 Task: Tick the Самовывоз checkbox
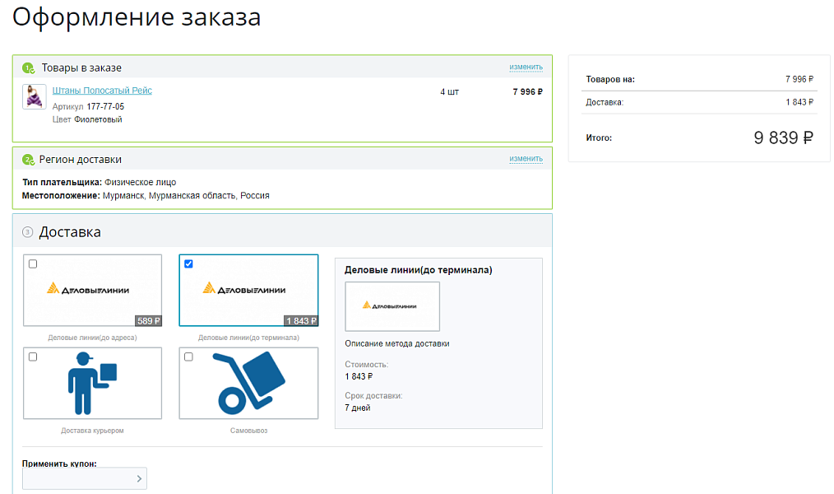[x=188, y=357]
